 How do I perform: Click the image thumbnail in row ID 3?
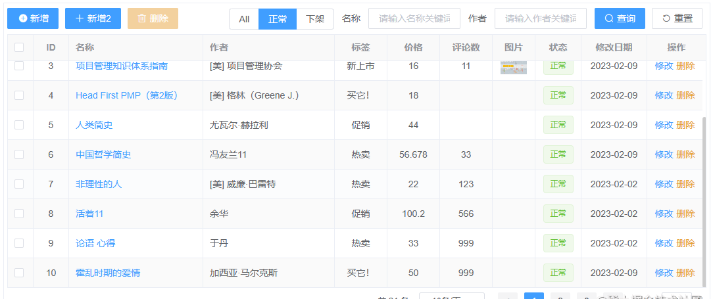pos(514,68)
